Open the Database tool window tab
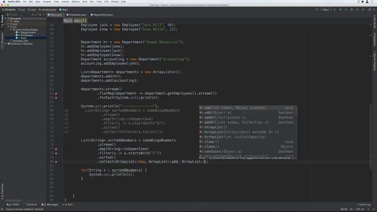This screenshot has width=377, height=212. click(x=375, y=39)
